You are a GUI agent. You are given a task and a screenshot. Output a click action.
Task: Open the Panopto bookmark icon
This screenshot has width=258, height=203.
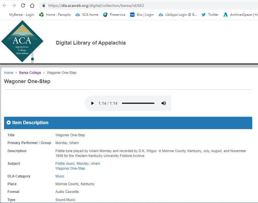[41, 15]
